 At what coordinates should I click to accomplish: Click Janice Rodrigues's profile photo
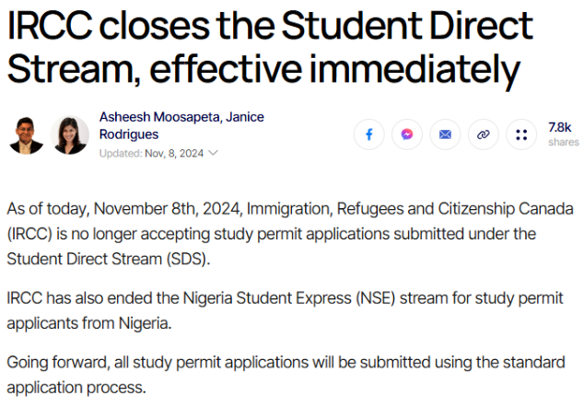(x=70, y=134)
